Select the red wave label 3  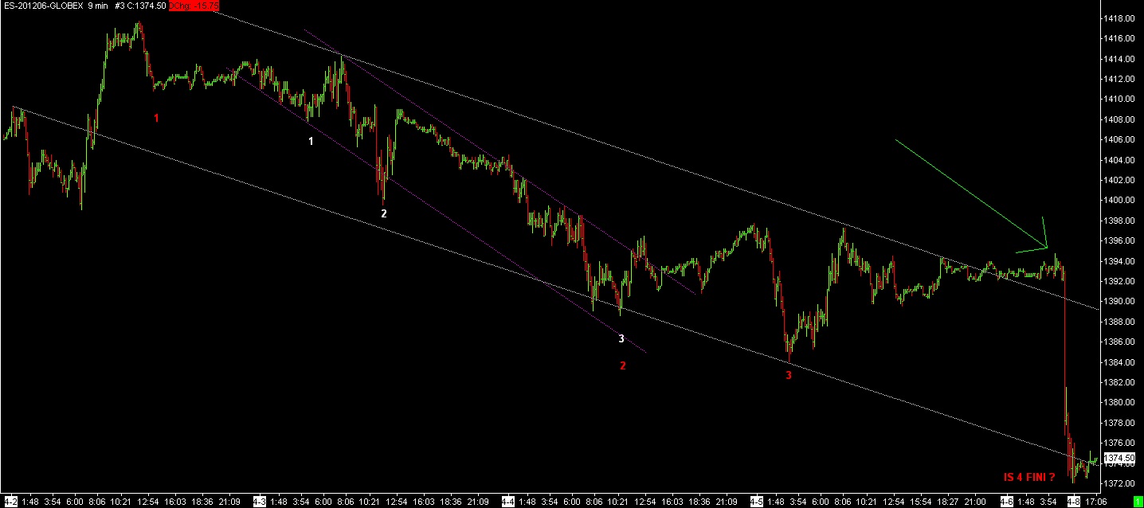[x=789, y=375]
